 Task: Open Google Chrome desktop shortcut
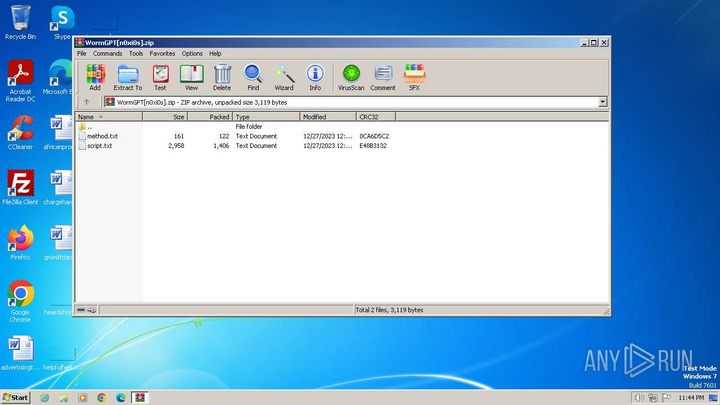tap(20, 301)
